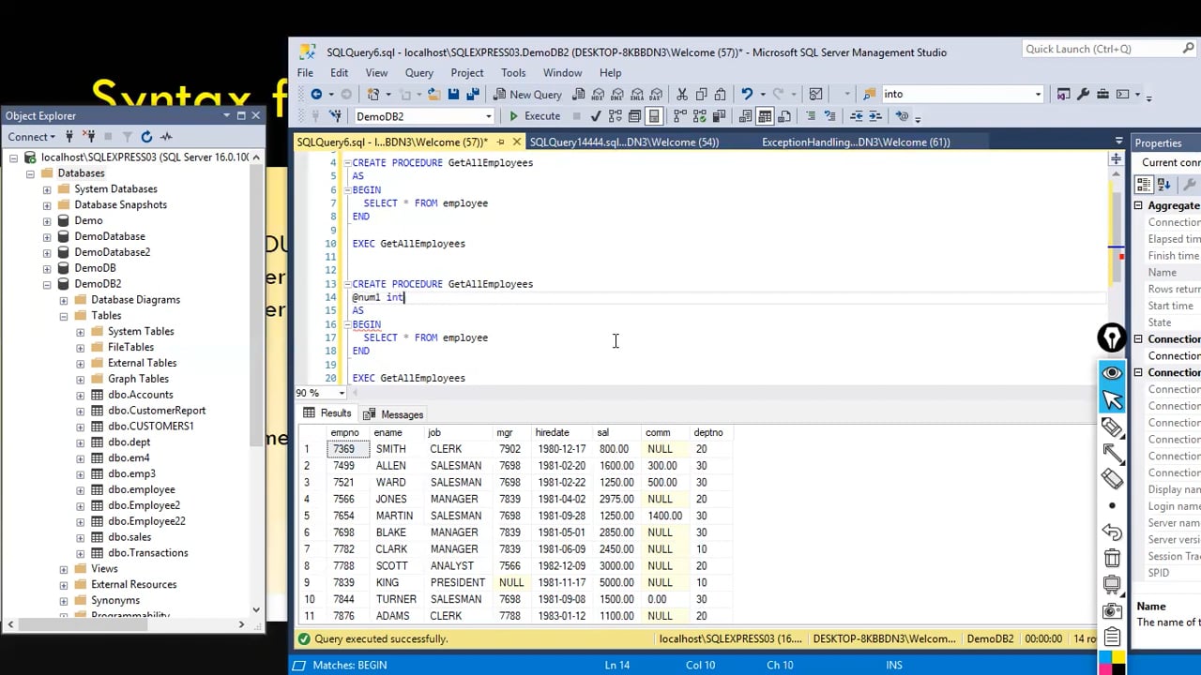Open the Properties wrench icon in toolbar
This screenshot has height=675, width=1201.
(1083, 94)
